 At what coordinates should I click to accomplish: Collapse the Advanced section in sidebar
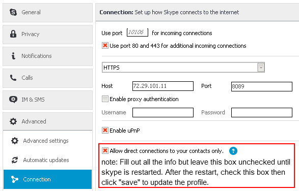tap(48, 121)
